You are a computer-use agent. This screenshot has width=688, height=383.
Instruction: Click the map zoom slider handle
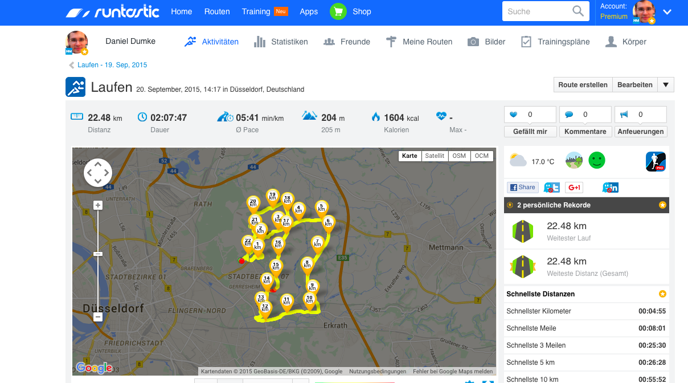pyautogui.click(x=98, y=254)
